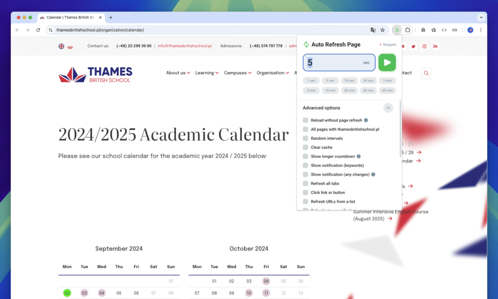Viewport: 498px width, 299px height.
Task: Enable the Random intervals option
Action: pyautogui.click(x=305, y=138)
